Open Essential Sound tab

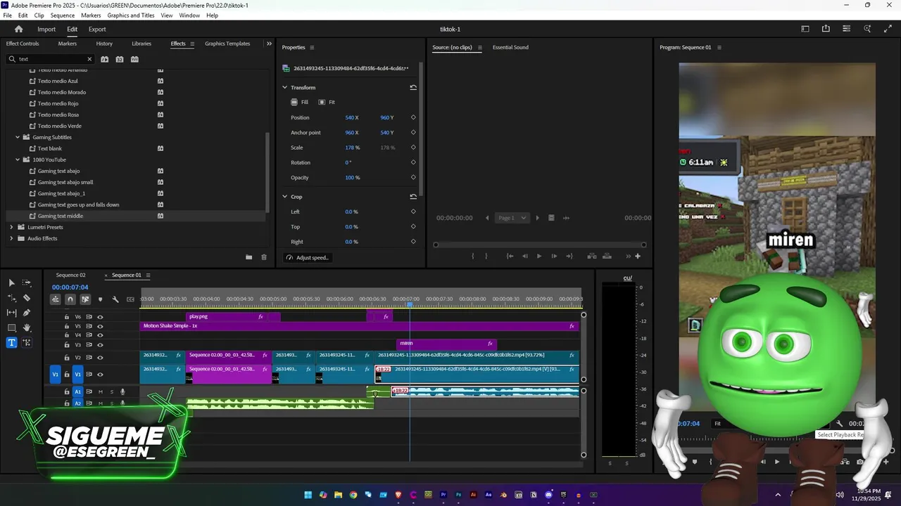coord(510,47)
